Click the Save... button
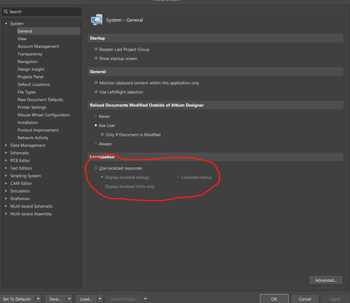This screenshot has height=303, width=350. click(55, 299)
